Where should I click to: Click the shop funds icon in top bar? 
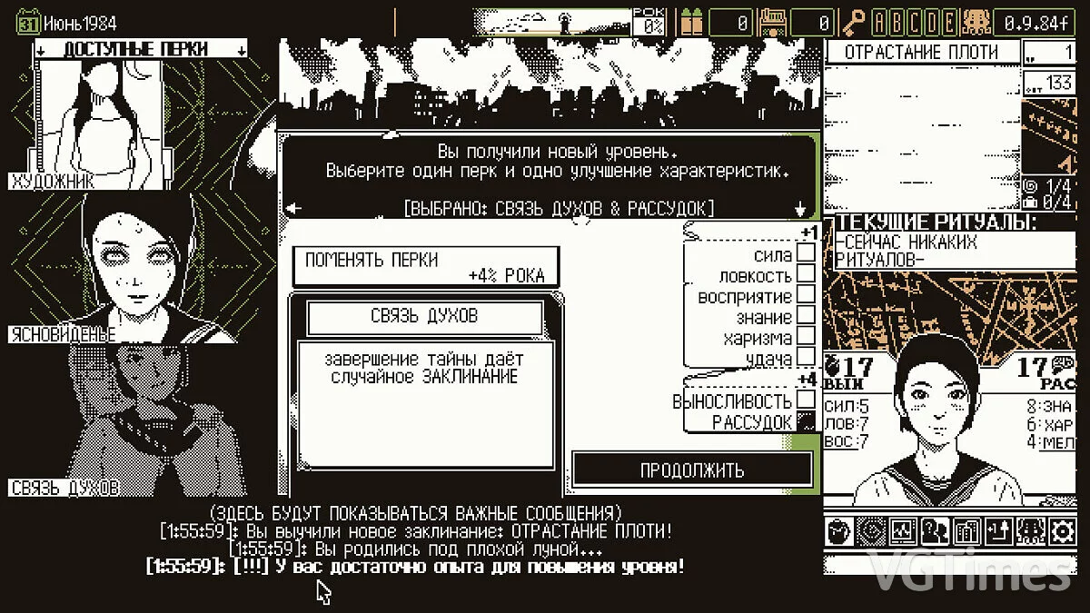coord(772,22)
